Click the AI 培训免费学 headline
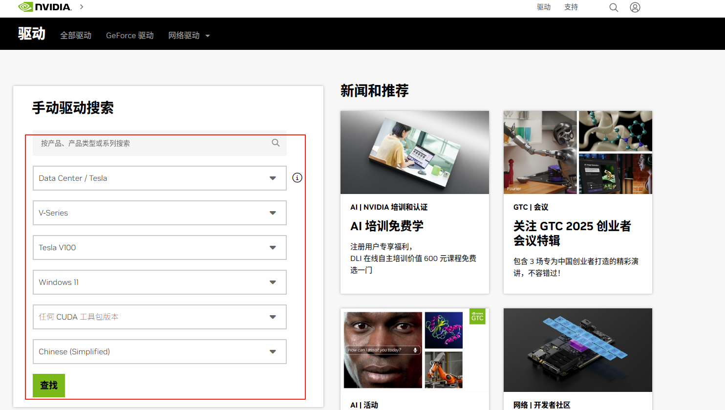Viewport: 725px width, 410px height. [x=387, y=226]
